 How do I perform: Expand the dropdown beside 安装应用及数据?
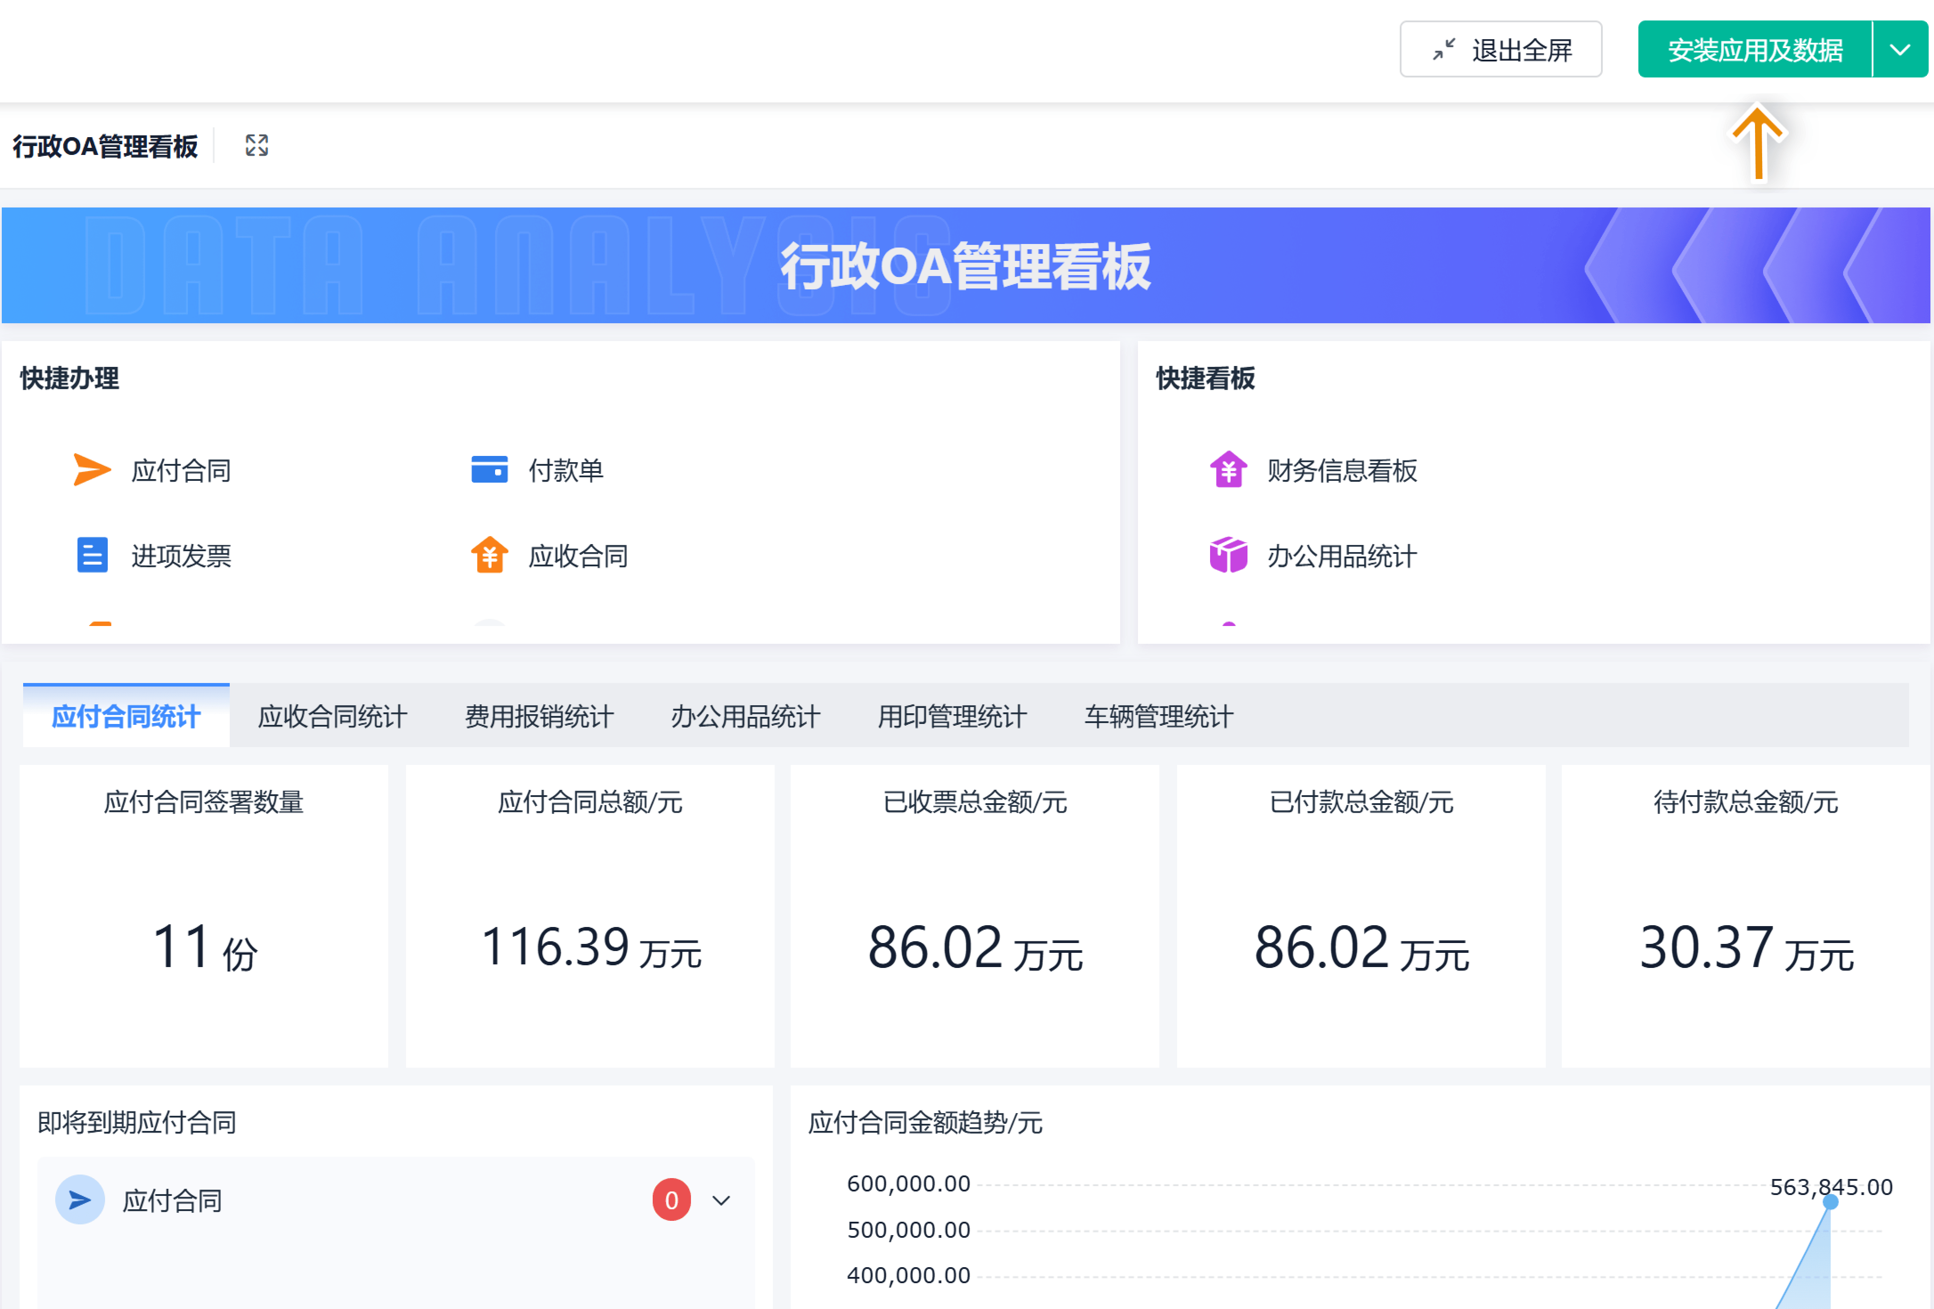[1900, 49]
